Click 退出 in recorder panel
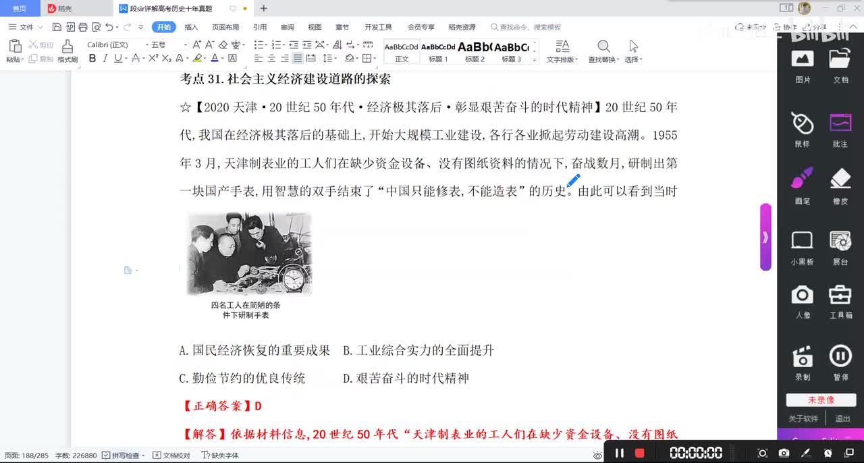864x463 pixels. click(x=842, y=418)
